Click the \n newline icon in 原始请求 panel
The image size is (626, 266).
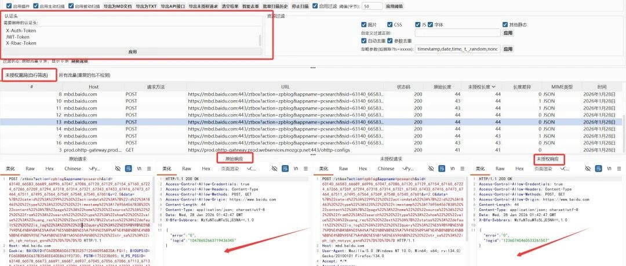[139, 169]
